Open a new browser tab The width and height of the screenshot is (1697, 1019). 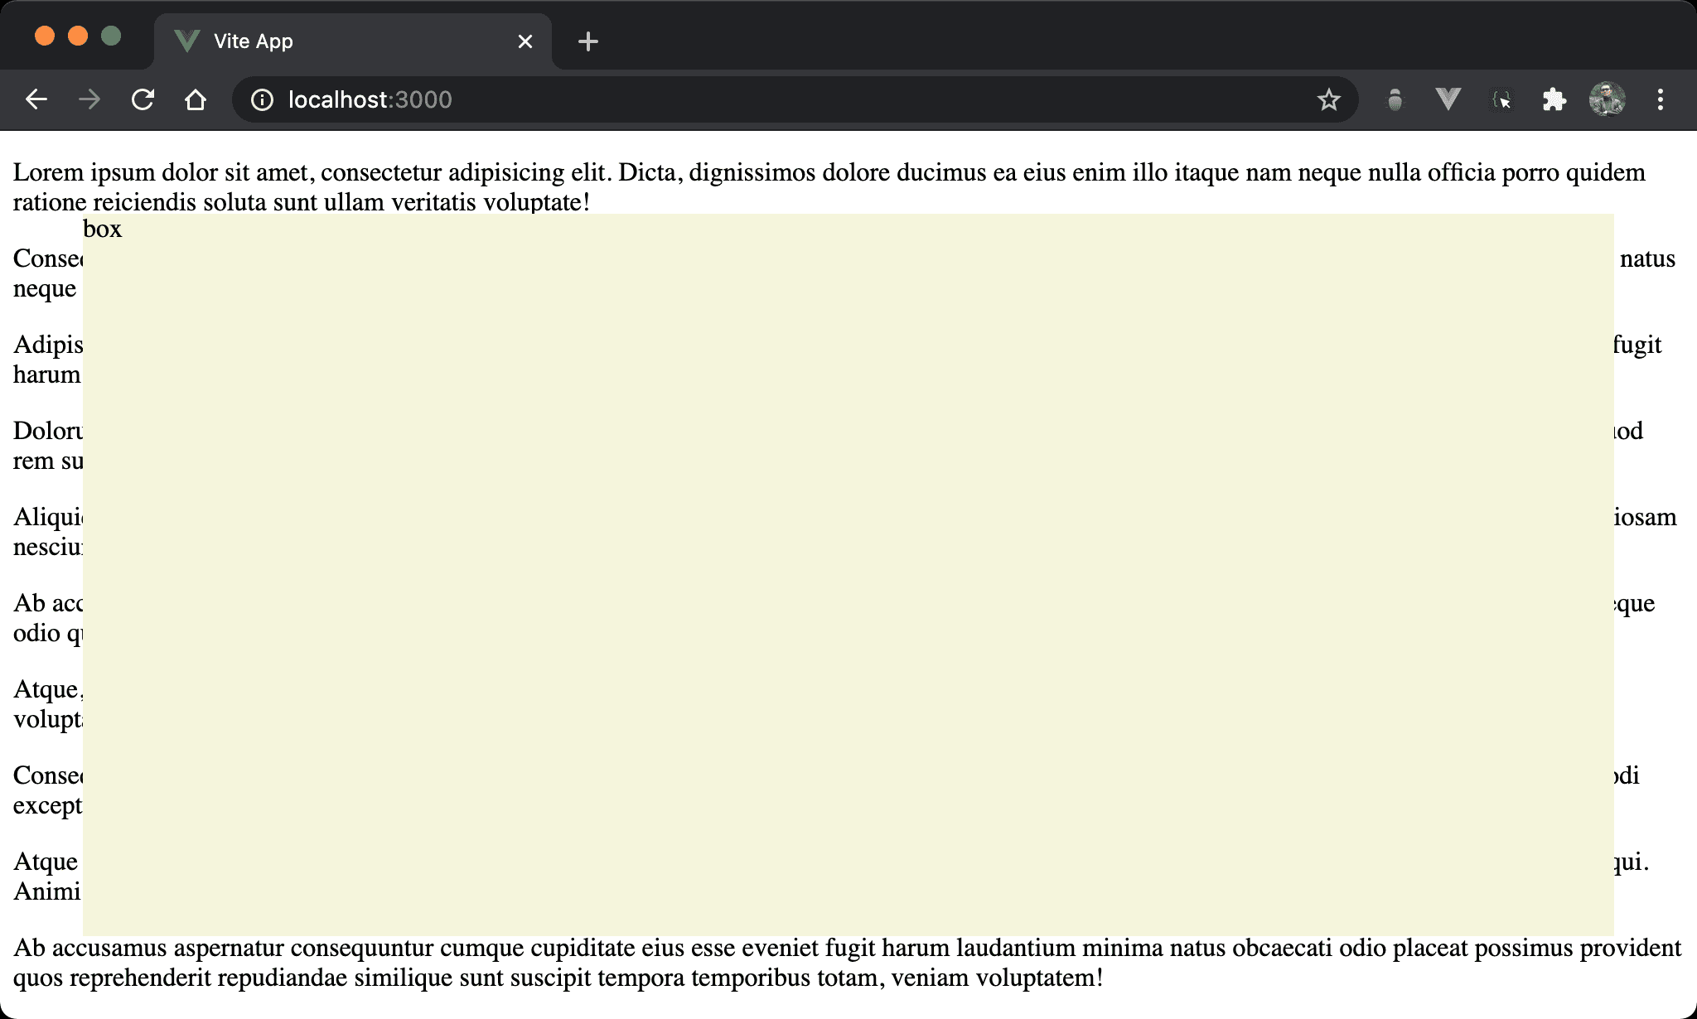click(588, 41)
